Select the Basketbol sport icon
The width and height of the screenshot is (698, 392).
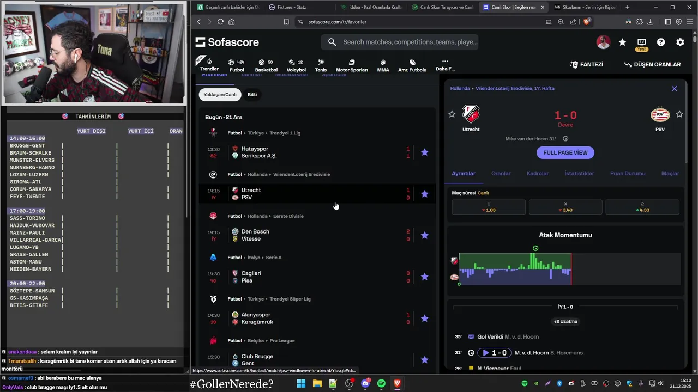tap(266, 65)
